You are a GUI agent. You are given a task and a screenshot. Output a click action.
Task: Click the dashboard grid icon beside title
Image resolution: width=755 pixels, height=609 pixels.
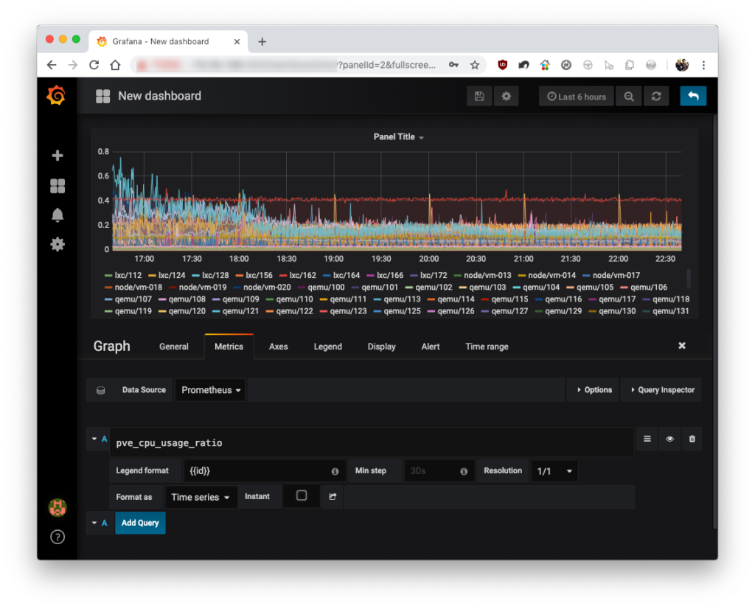point(102,97)
